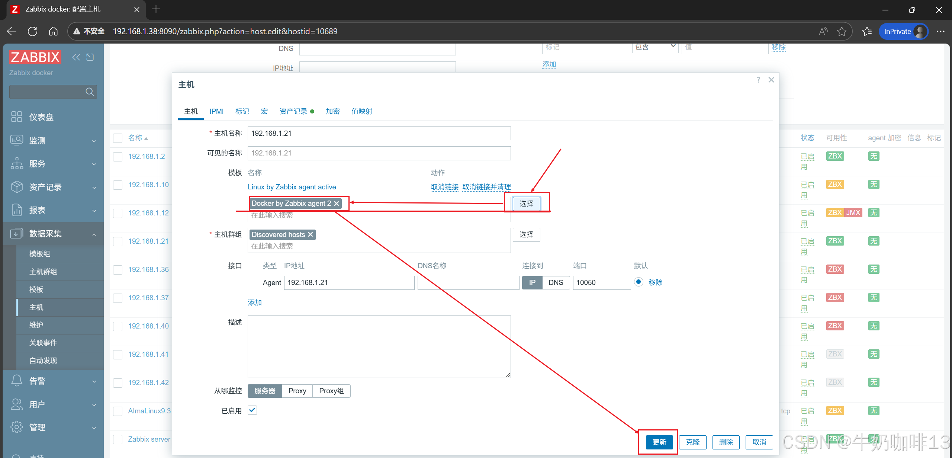Close the 主机 dialog with the X icon
Viewport: 952px width, 458px height.
pos(771,80)
